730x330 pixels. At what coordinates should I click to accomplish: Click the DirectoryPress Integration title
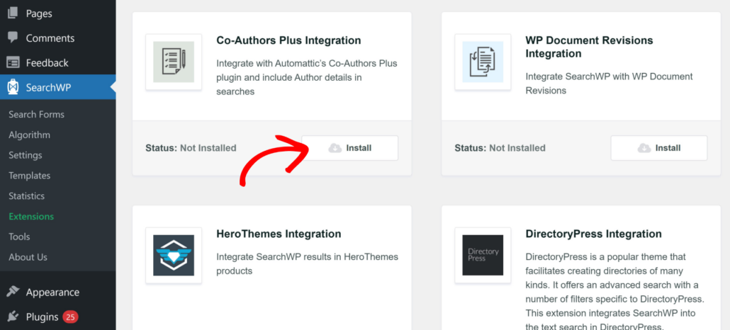point(594,234)
